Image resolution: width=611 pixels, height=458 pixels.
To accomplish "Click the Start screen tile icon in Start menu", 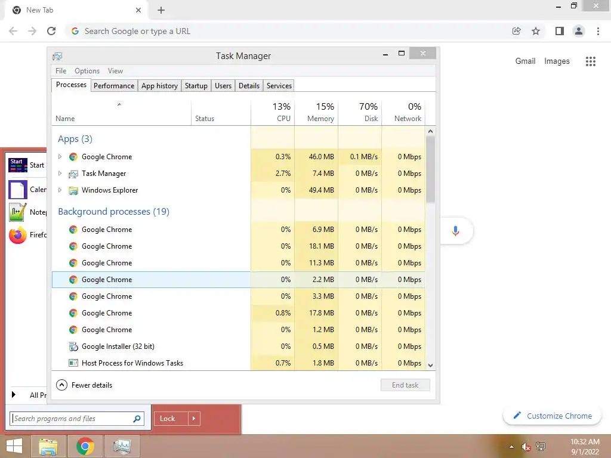I will point(17,165).
